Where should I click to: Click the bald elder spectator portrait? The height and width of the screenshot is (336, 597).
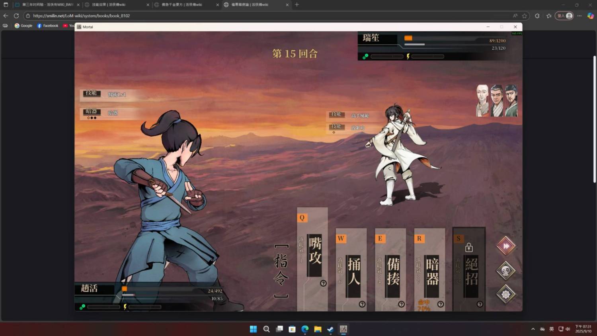482,100
